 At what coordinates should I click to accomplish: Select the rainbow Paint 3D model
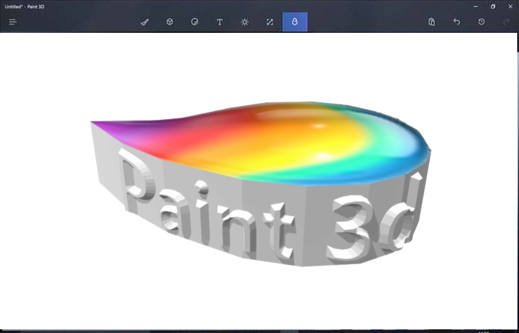pyautogui.click(x=262, y=184)
